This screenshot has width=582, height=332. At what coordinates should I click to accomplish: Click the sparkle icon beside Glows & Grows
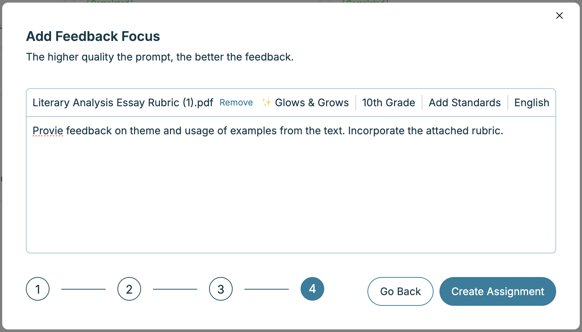pos(266,103)
